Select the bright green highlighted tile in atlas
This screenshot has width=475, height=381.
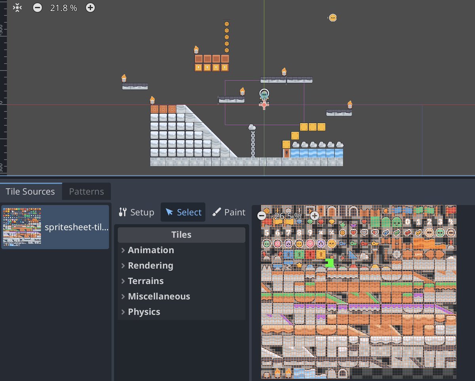pos(330,263)
